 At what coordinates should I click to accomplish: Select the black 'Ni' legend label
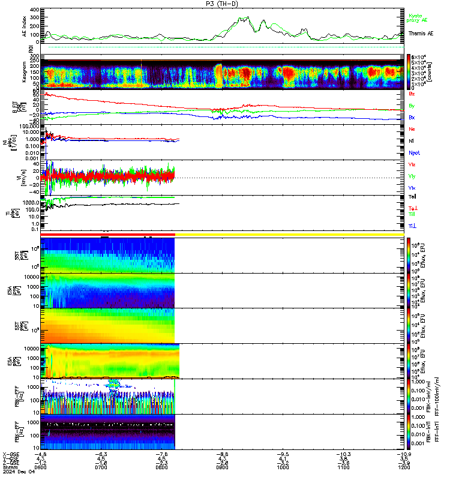pyautogui.click(x=411, y=141)
